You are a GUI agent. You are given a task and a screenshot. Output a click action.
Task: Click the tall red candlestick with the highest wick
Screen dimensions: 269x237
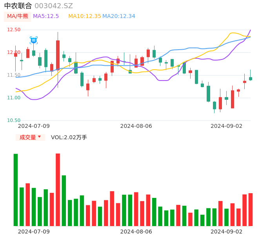(x=58, y=55)
